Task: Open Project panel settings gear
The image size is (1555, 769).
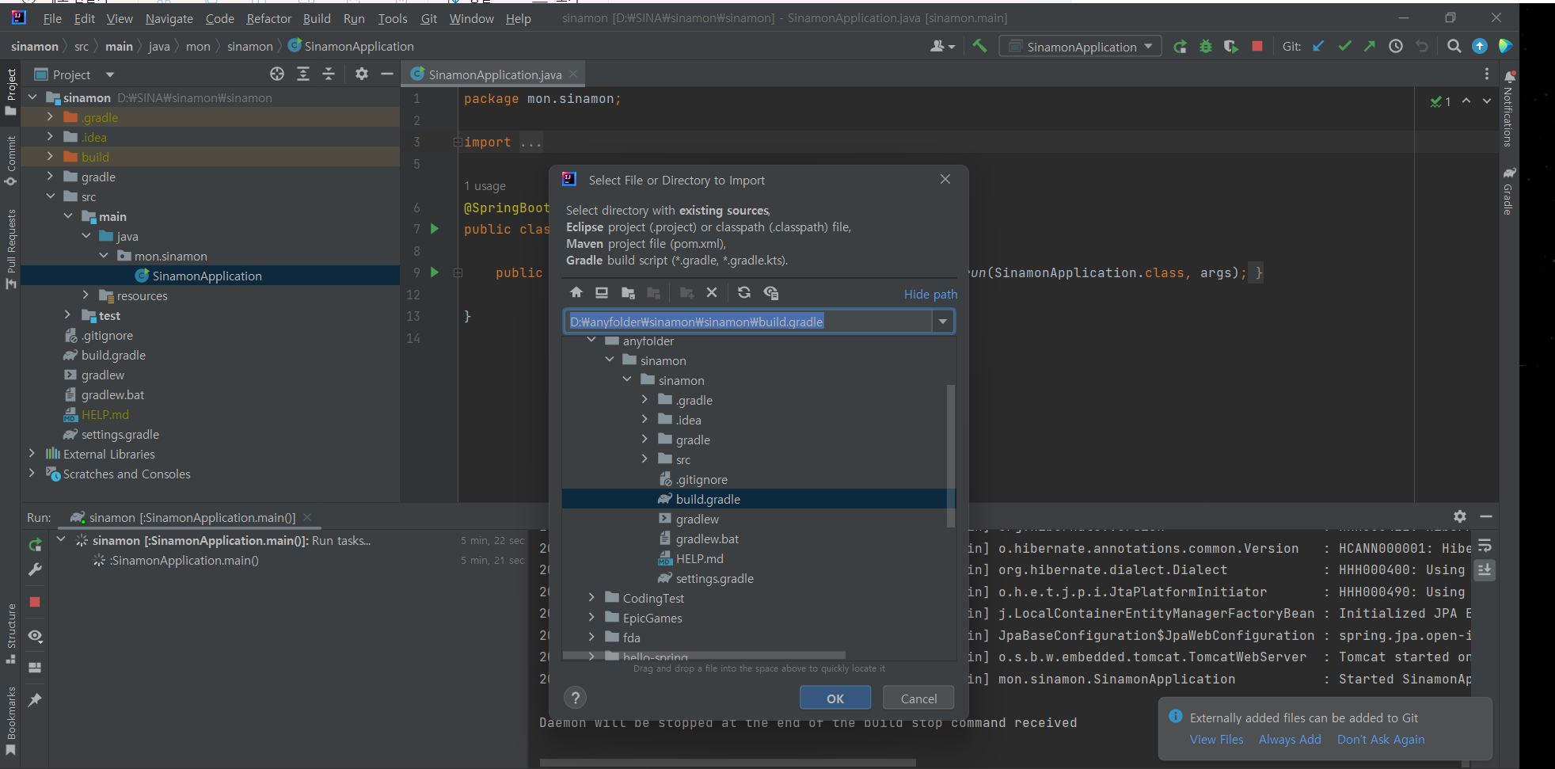Action: [x=362, y=74]
